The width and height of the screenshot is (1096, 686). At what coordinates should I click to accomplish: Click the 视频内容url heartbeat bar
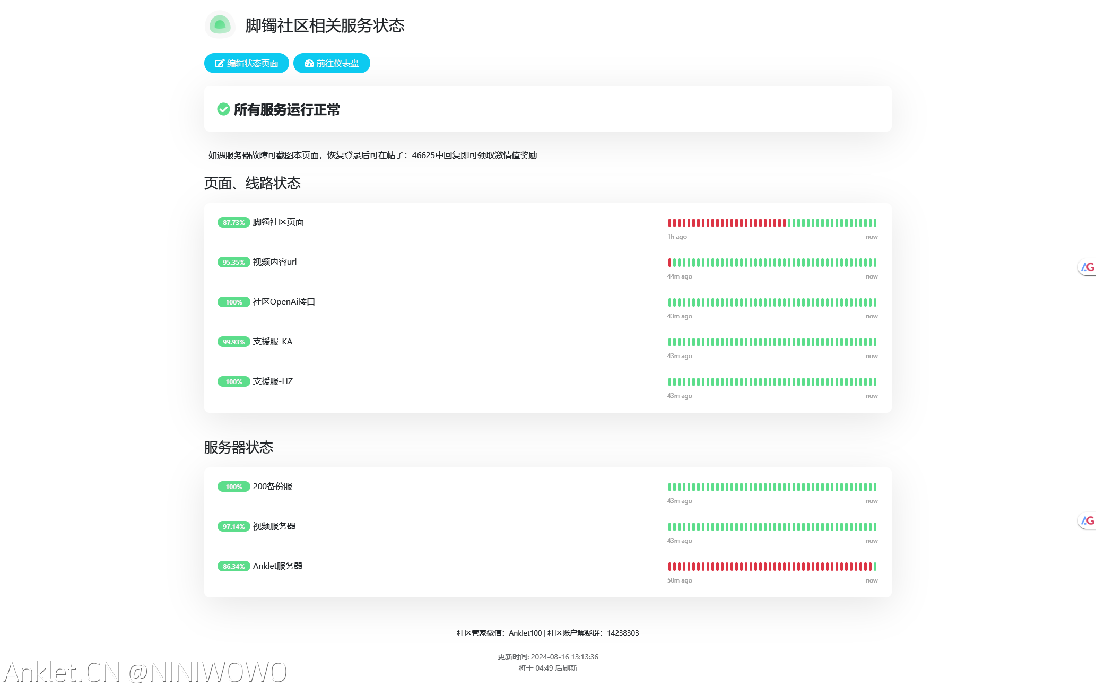pos(772,263)
